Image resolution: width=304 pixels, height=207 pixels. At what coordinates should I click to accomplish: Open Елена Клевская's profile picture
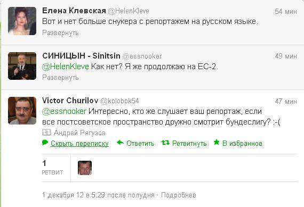(22, 21)
